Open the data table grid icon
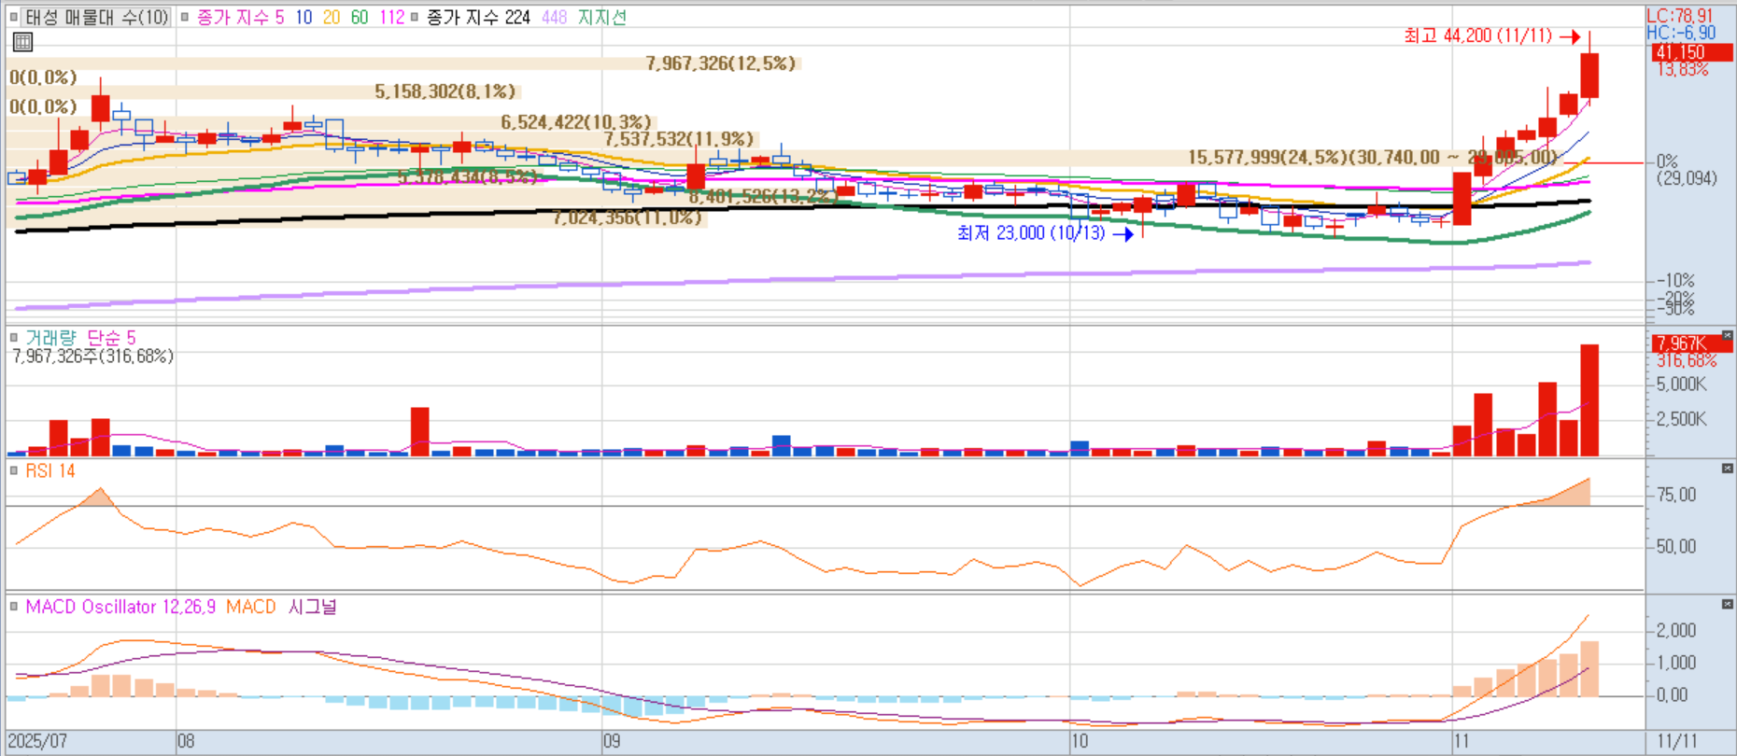This screenshot has height=756, width=1737. [22, 41]
